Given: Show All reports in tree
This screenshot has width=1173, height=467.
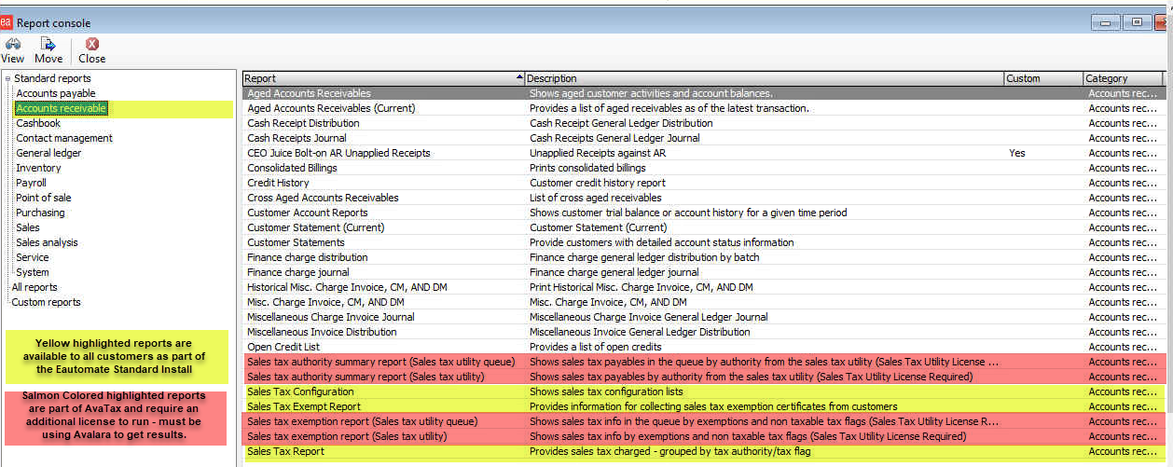Looking at the screenshot, I should coord(34,287).
